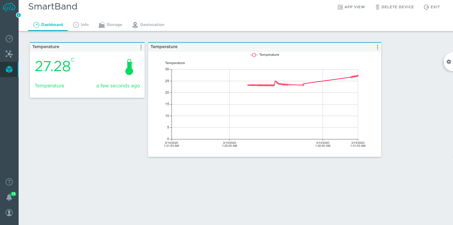Image resolution: width=453 pixels, height=225 pixels.
Task: Open notifications bell with 13 badge
Action: [9, 197]
